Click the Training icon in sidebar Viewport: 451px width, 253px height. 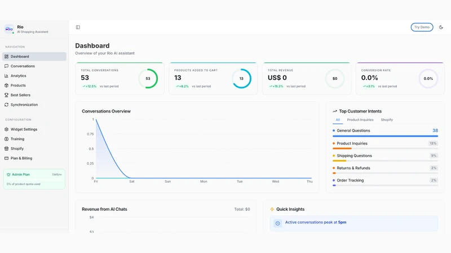(6, 139)
